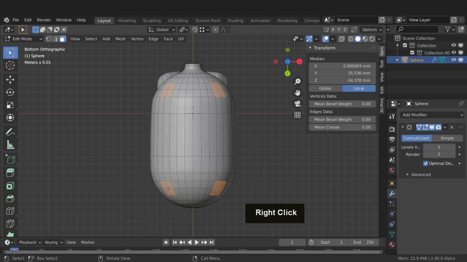Click the End frame field
Image resolution: width=467 pixels, height=262 pixels.
[x=363, y=242]
